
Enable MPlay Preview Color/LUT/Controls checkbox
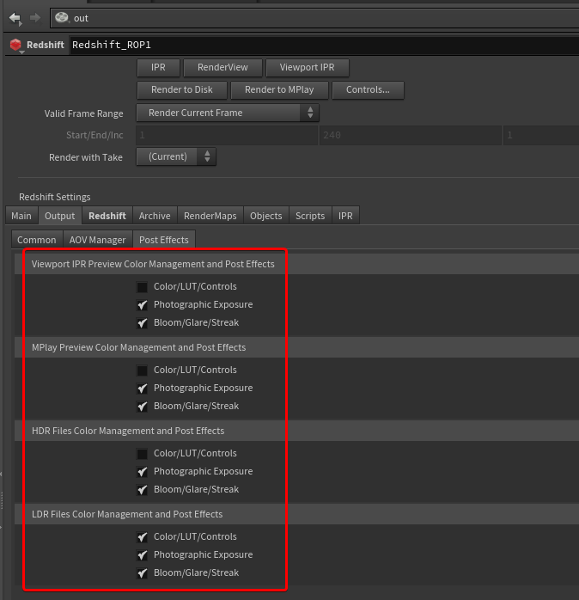click(142, 370)
